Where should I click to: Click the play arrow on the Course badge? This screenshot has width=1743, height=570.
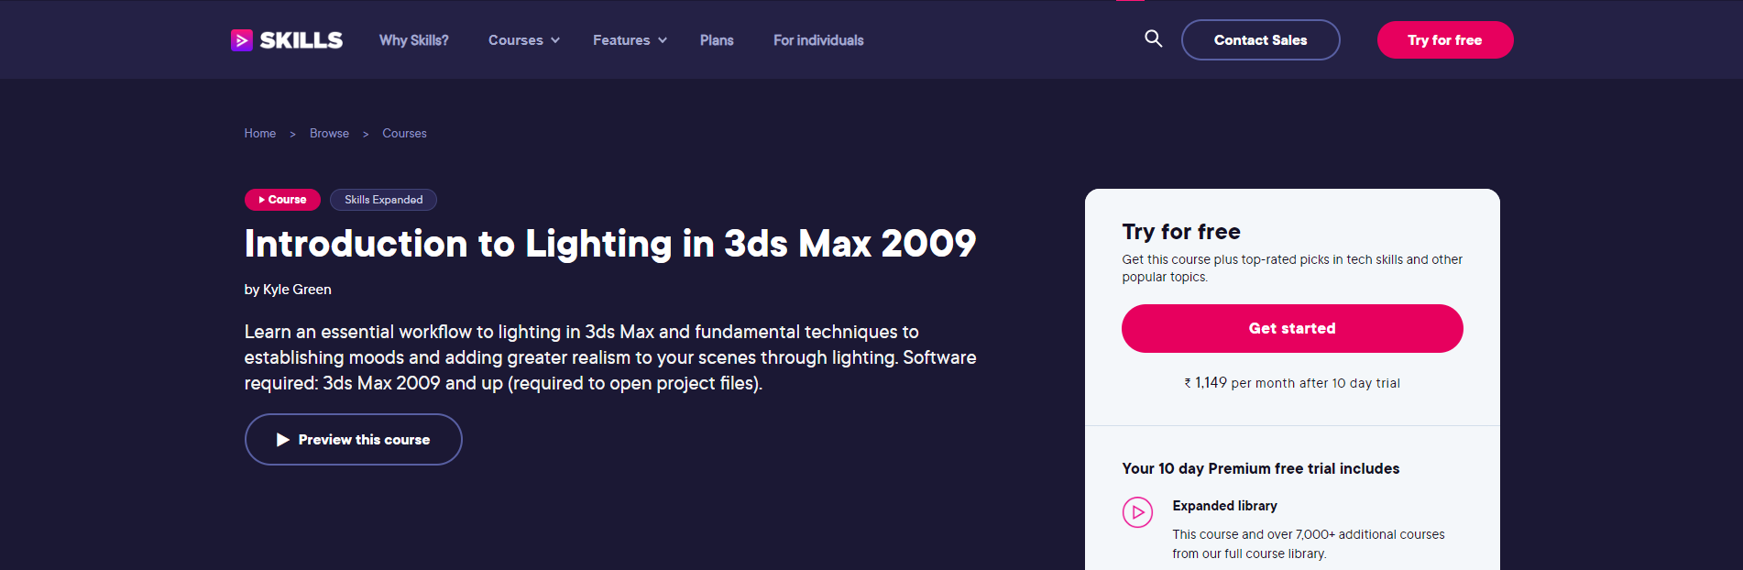pos(261,199)
